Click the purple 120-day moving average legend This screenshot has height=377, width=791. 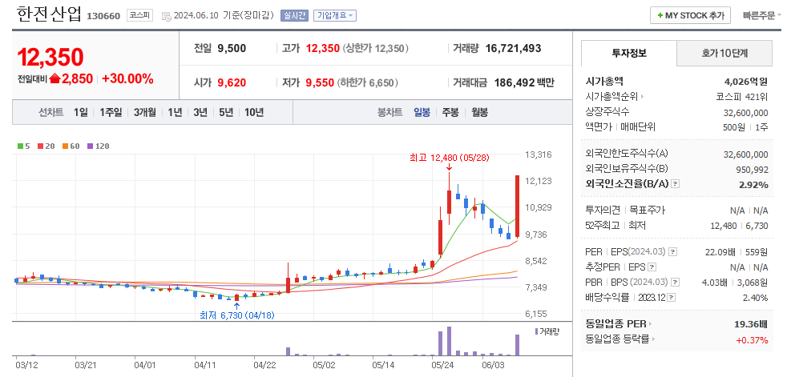99,146
